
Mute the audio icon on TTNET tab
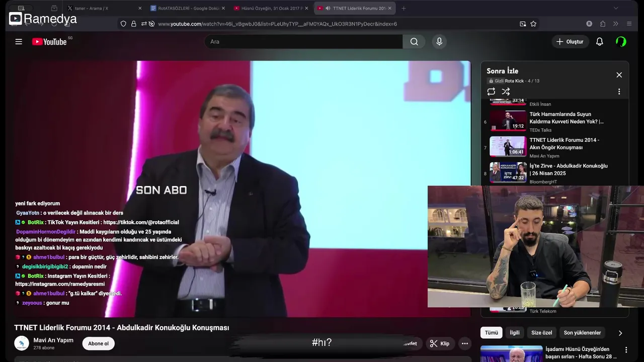328,8
